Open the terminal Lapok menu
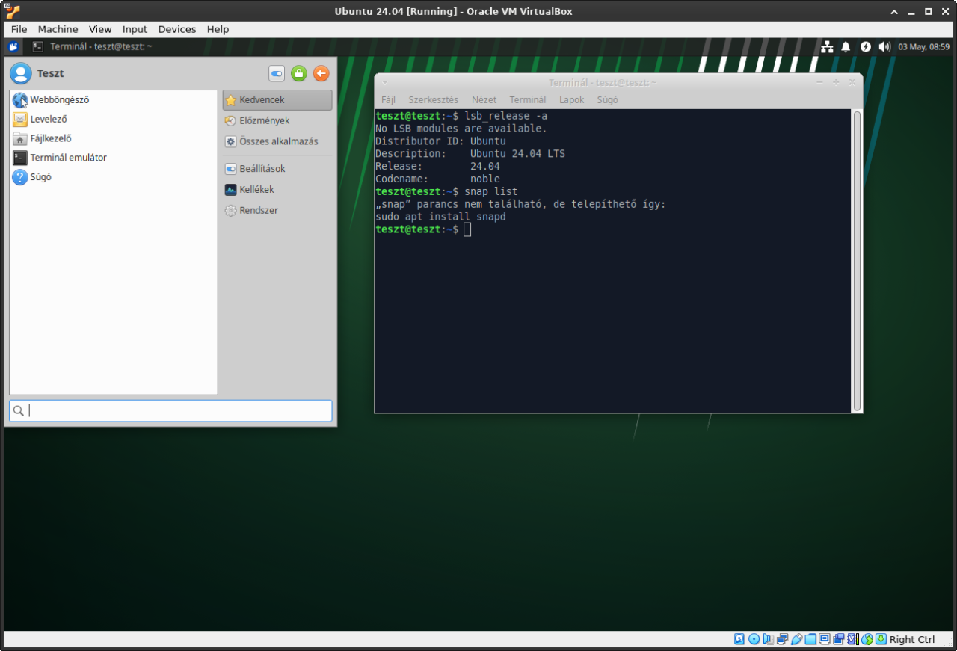957x651 pixels. (572, 99)
